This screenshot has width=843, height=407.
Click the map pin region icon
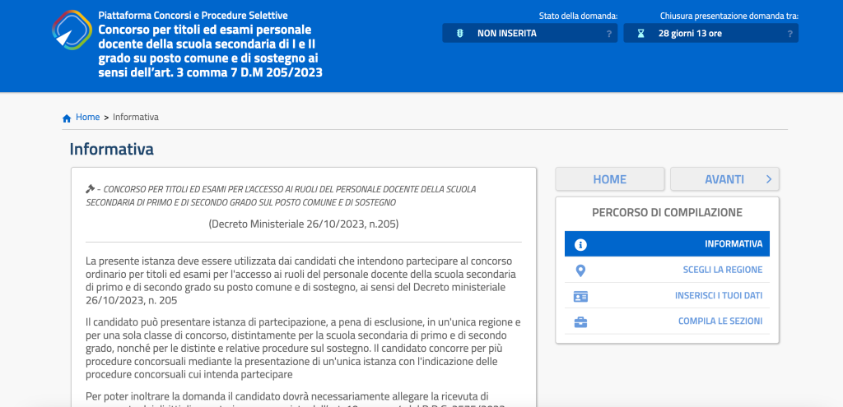tap(580, 270)
